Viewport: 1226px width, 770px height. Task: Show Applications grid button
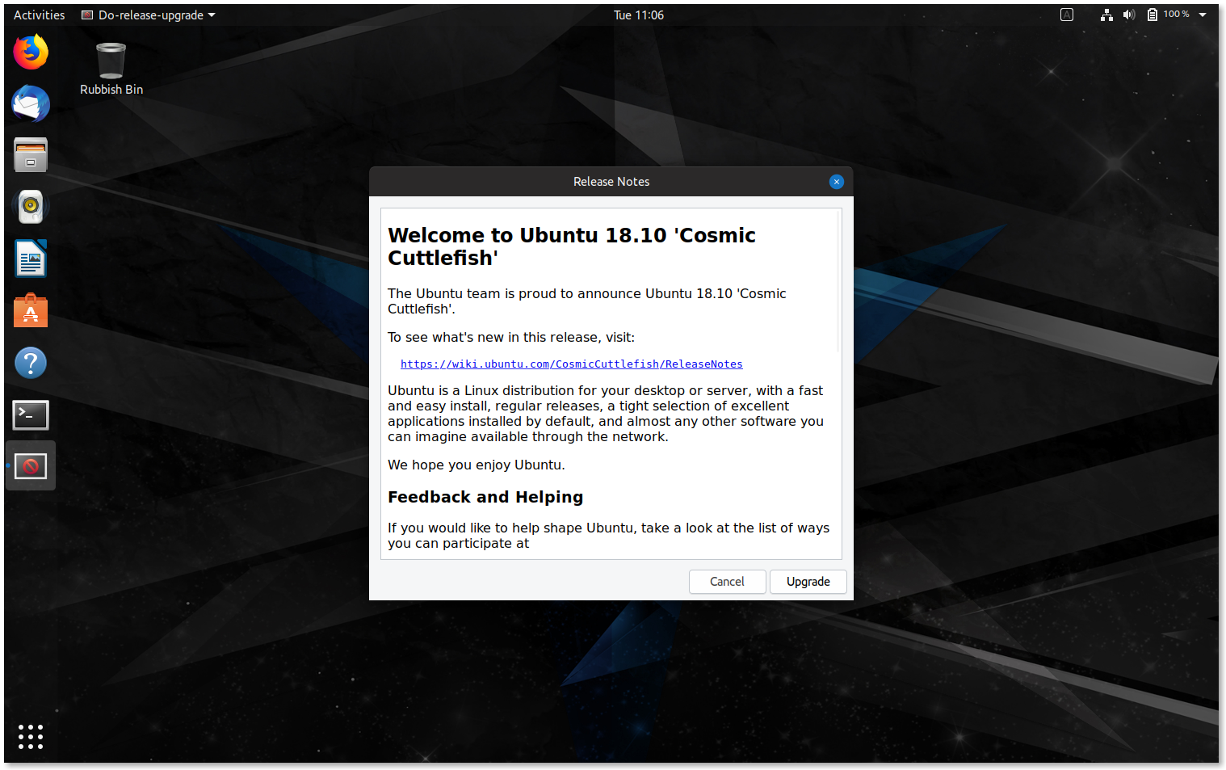pyautogui.click(x=31, y=736)
